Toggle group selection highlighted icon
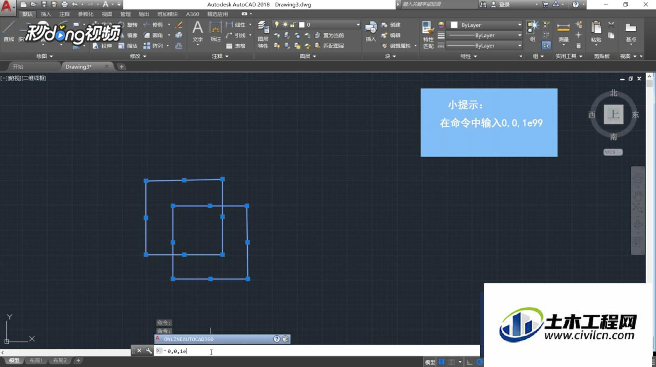This screenshot has width=656, height=367. click(x=546, y=46)
